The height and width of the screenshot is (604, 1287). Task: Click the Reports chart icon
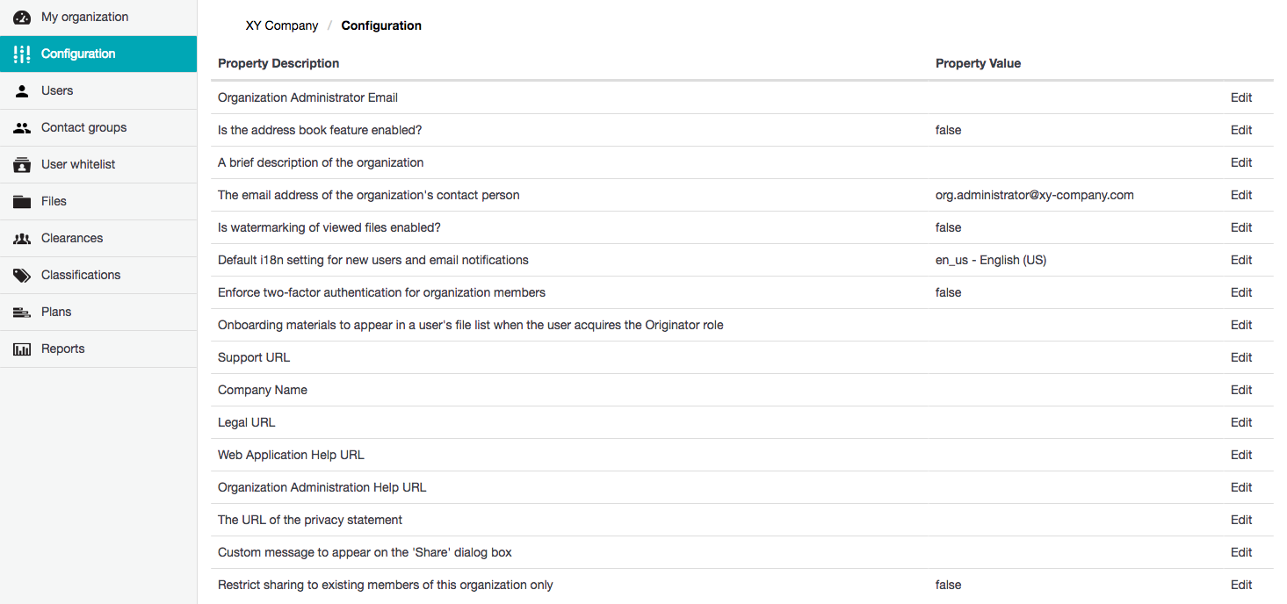point(22,349)
